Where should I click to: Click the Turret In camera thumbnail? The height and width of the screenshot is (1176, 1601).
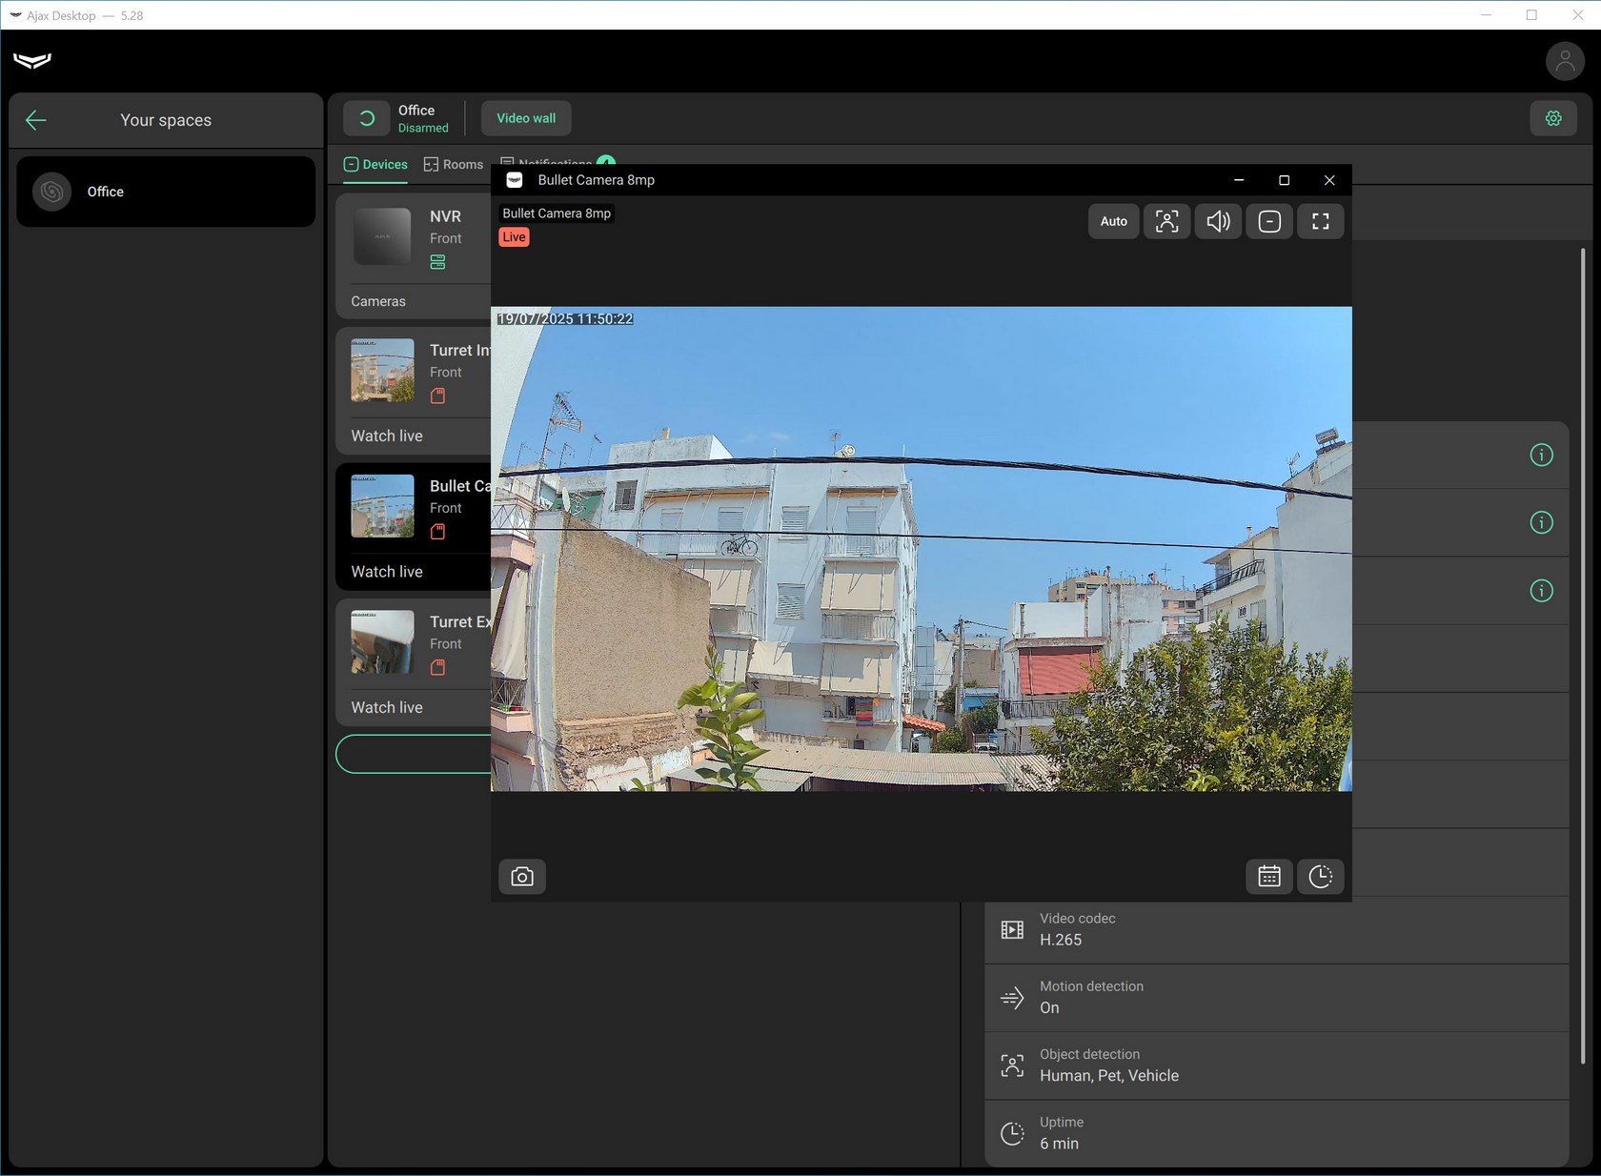click(x=382, y=370)
